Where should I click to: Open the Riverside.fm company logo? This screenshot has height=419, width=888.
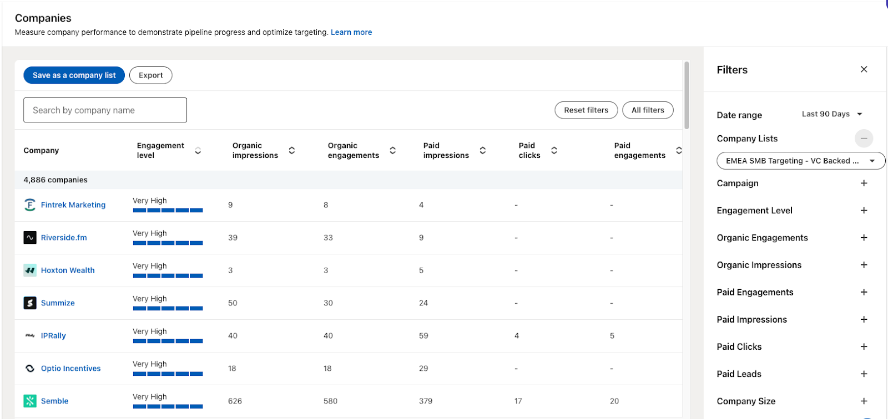pyautogui.click(x=30, y=238)
